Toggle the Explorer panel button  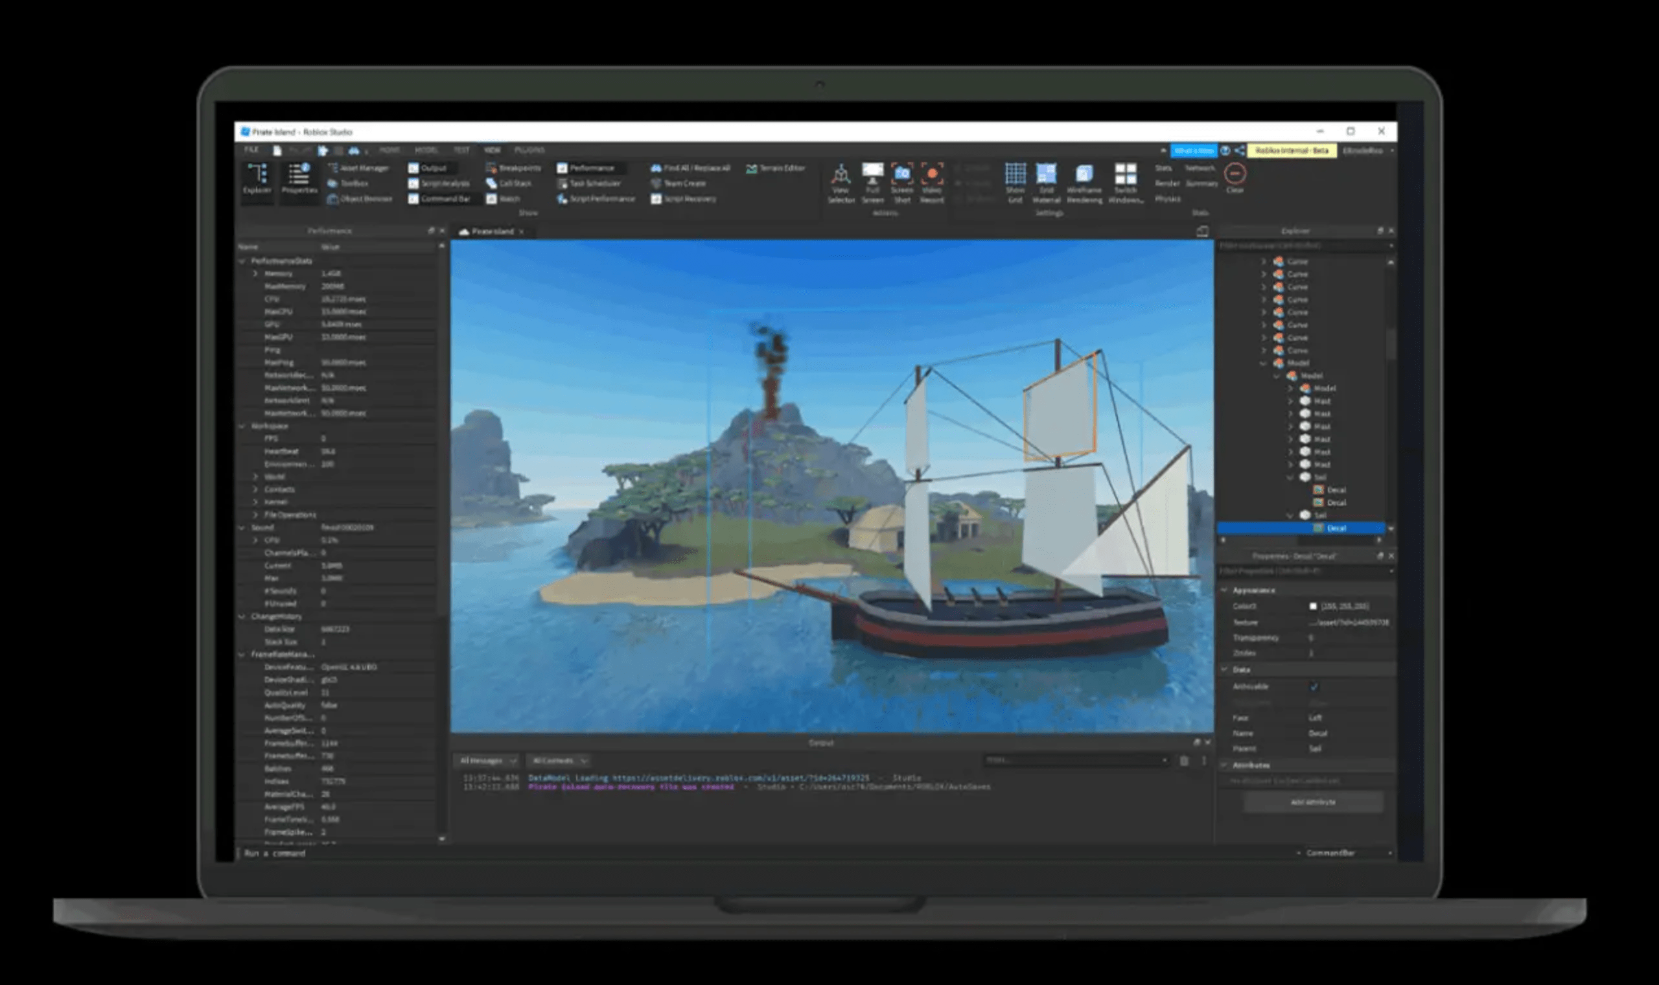tap(257, 178)
